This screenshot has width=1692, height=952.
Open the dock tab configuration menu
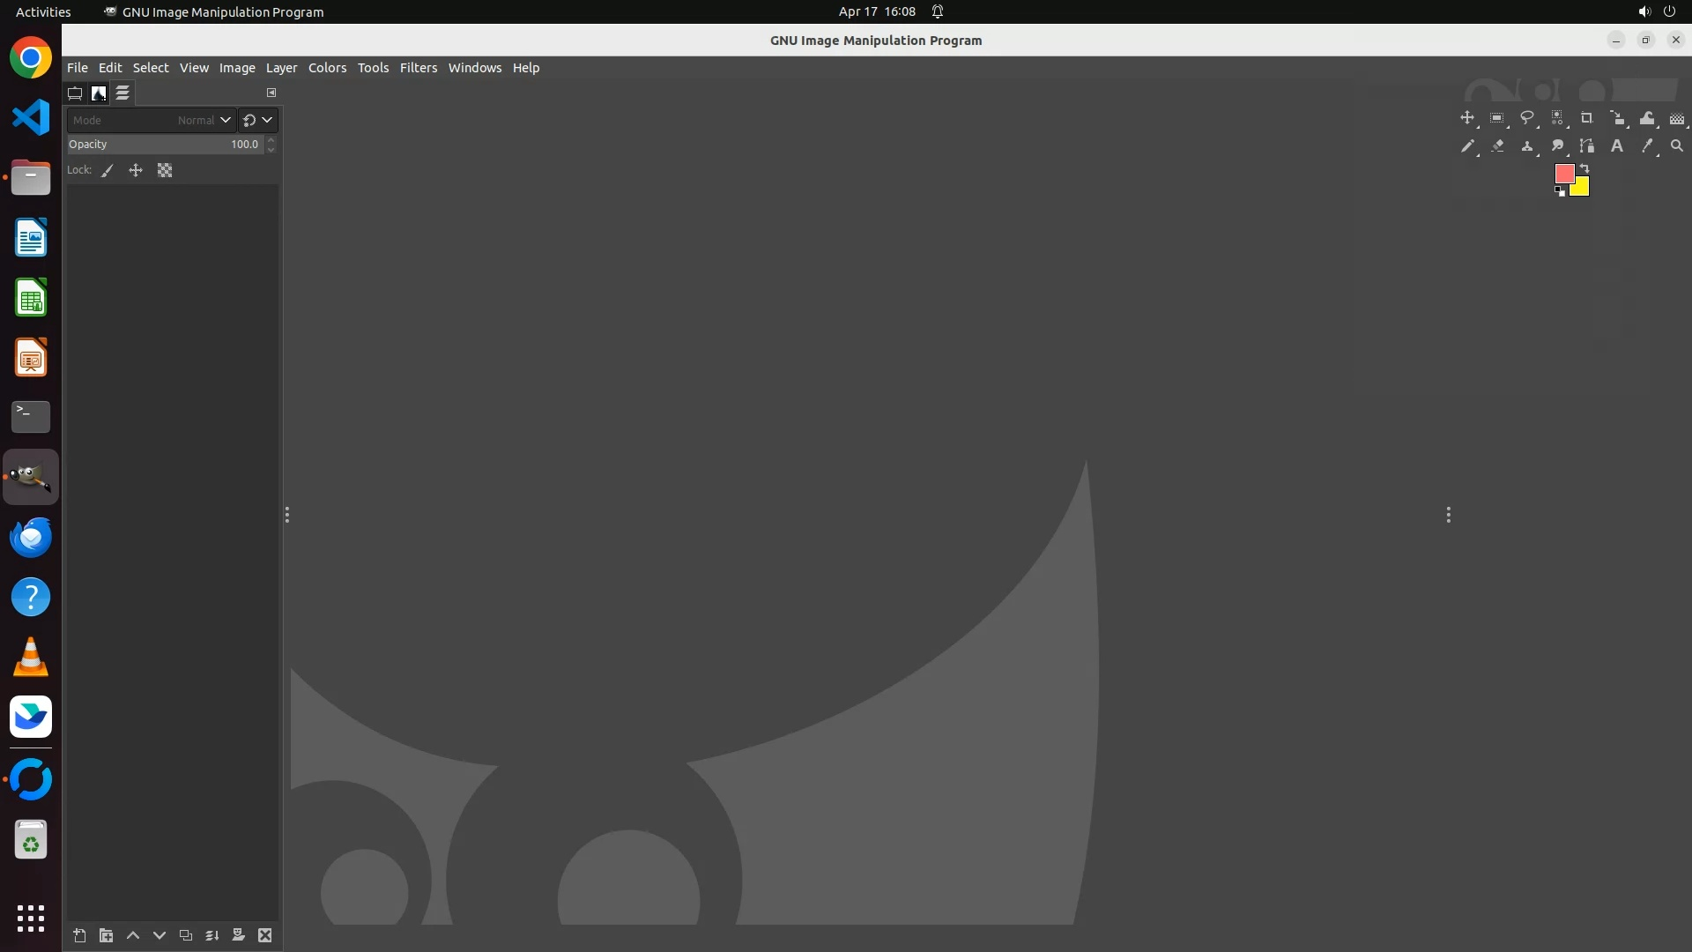pos(271,93)
